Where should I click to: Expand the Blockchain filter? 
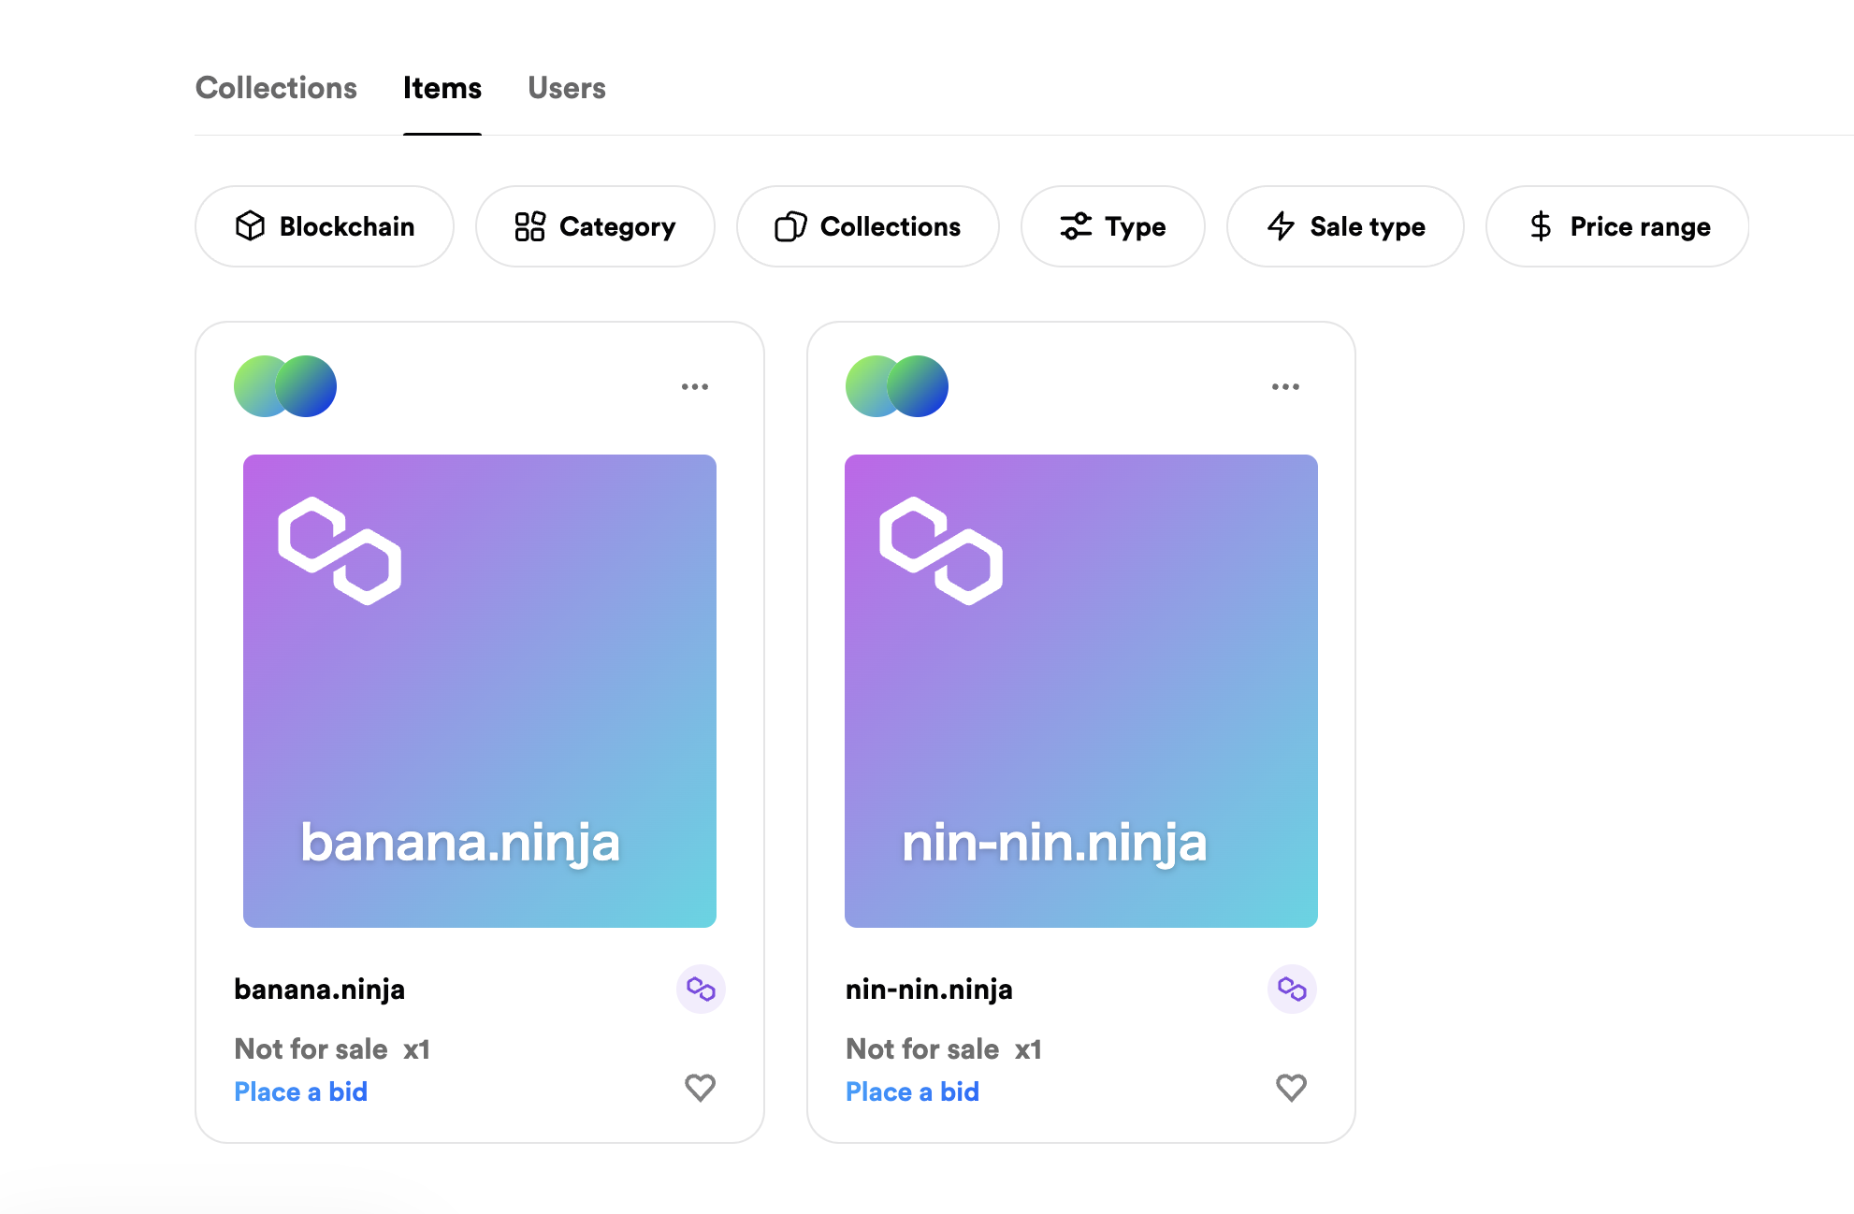[x=325, y=226]
